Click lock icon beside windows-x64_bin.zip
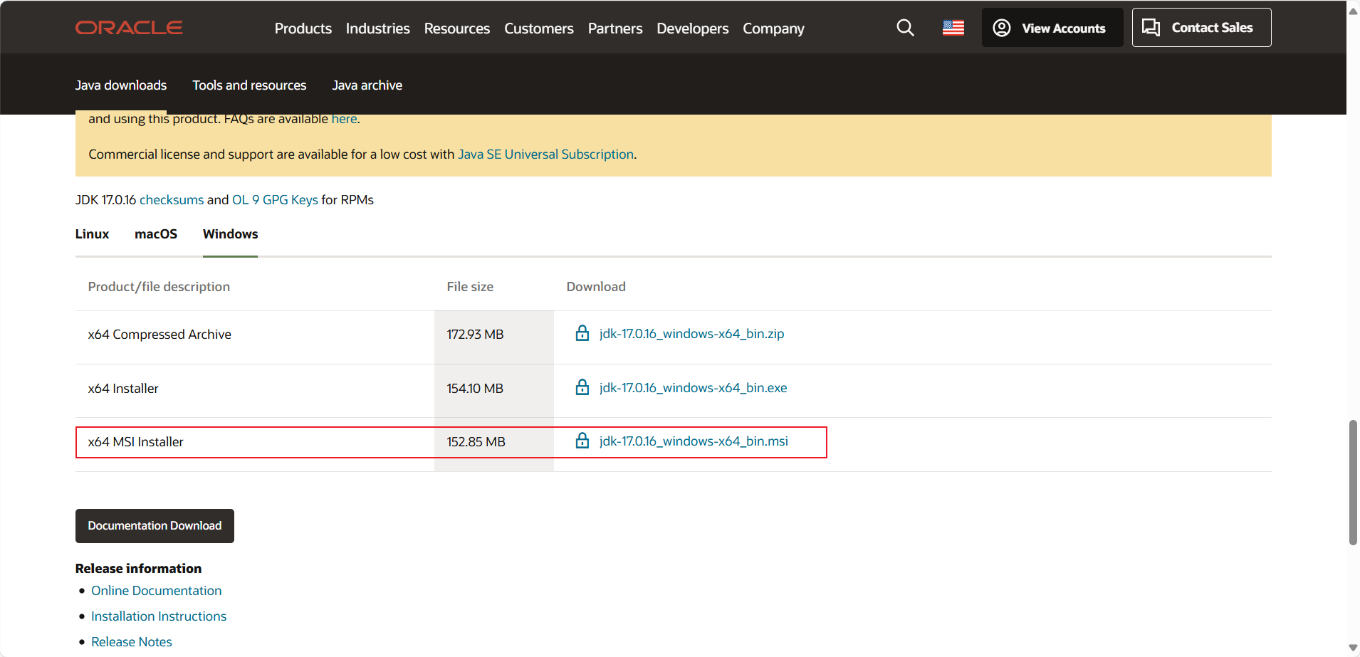Screen dimensions: 1360x657 point(582,333)
